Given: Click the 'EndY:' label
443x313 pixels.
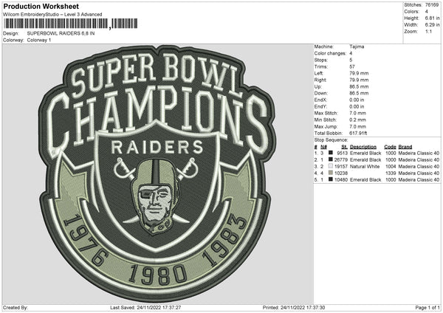Looking at the screenshot, I should point(320,106).
